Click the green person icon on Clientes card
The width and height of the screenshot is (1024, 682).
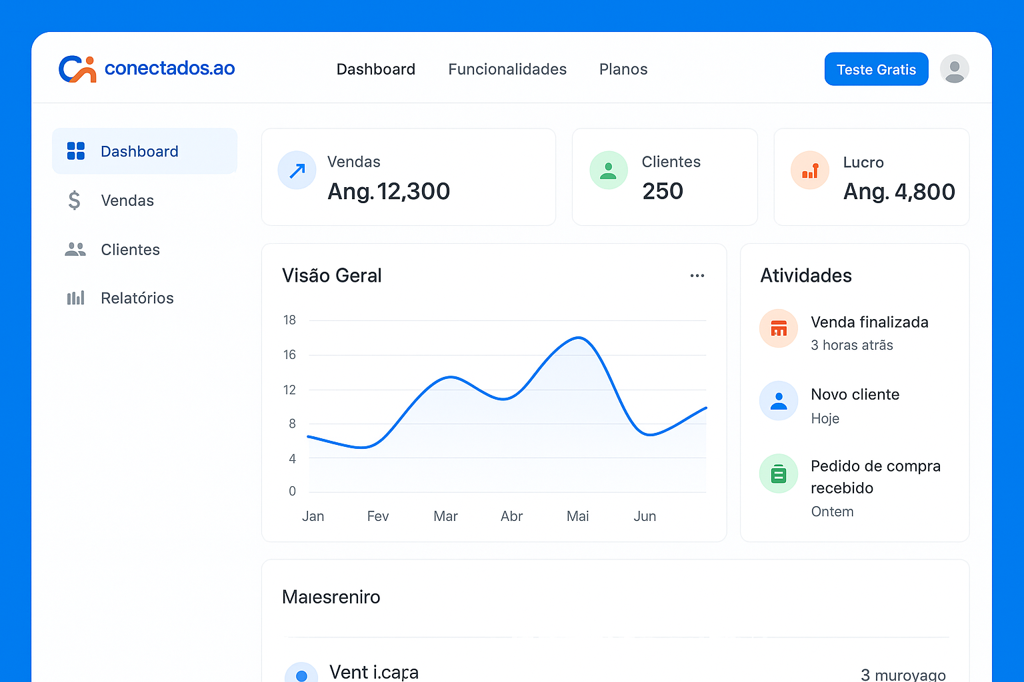coord(609,170)
